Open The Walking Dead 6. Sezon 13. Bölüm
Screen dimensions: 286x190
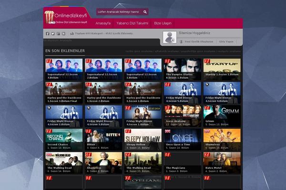click(x=143, y=163)
